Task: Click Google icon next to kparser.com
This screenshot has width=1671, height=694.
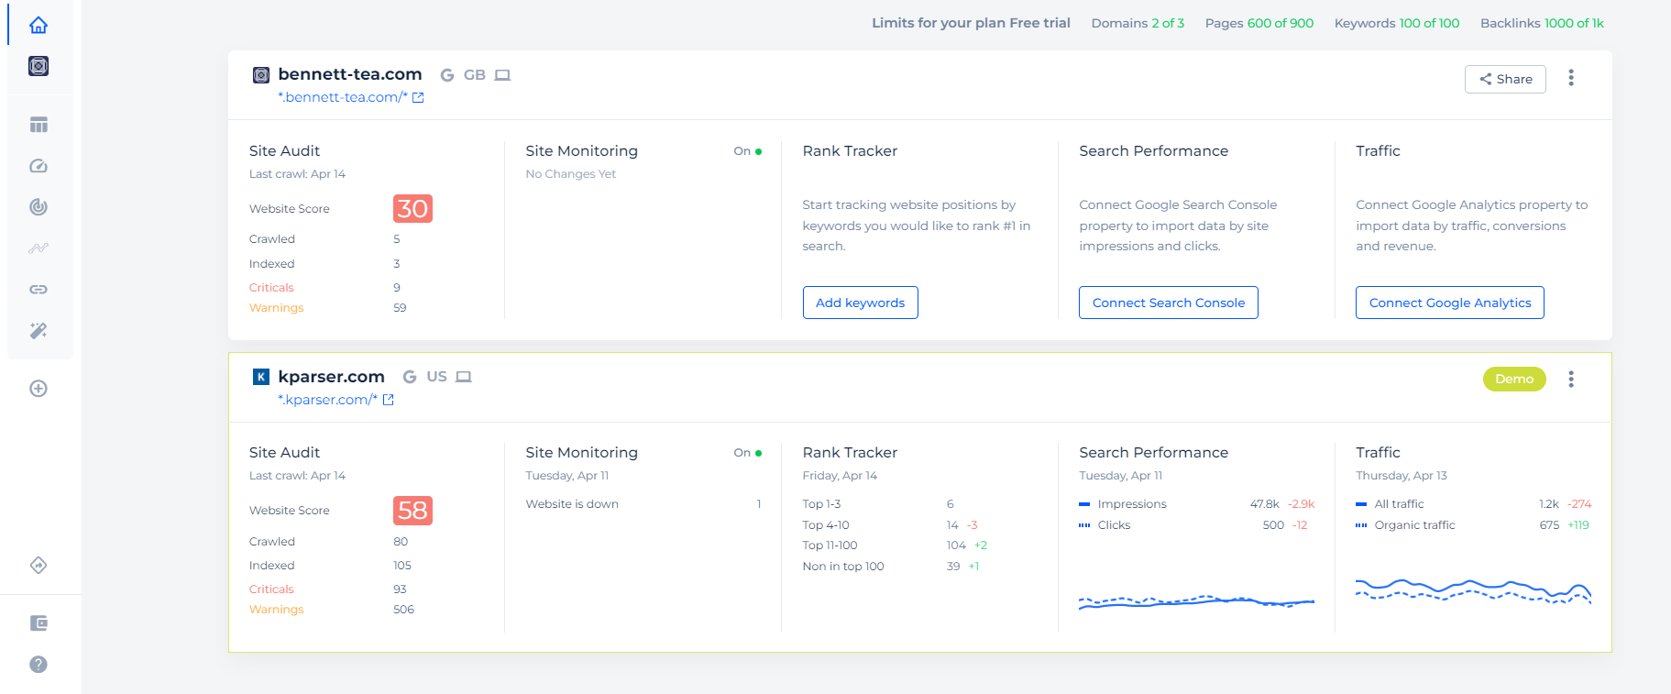Action: (410, 377)
